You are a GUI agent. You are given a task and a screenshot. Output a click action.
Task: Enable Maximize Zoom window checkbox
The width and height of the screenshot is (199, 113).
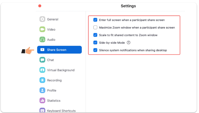pos(95,27)
